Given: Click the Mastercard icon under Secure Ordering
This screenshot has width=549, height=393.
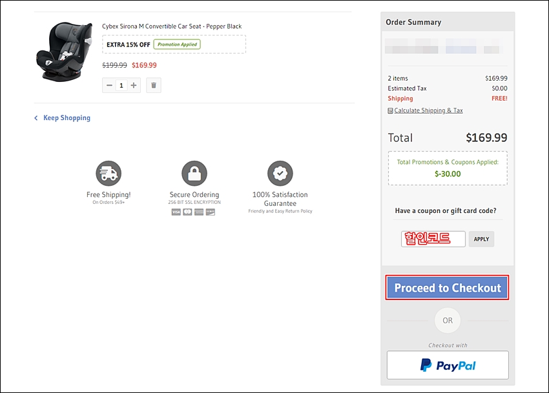Looking at the screenshot, I should tap(188, 212).
